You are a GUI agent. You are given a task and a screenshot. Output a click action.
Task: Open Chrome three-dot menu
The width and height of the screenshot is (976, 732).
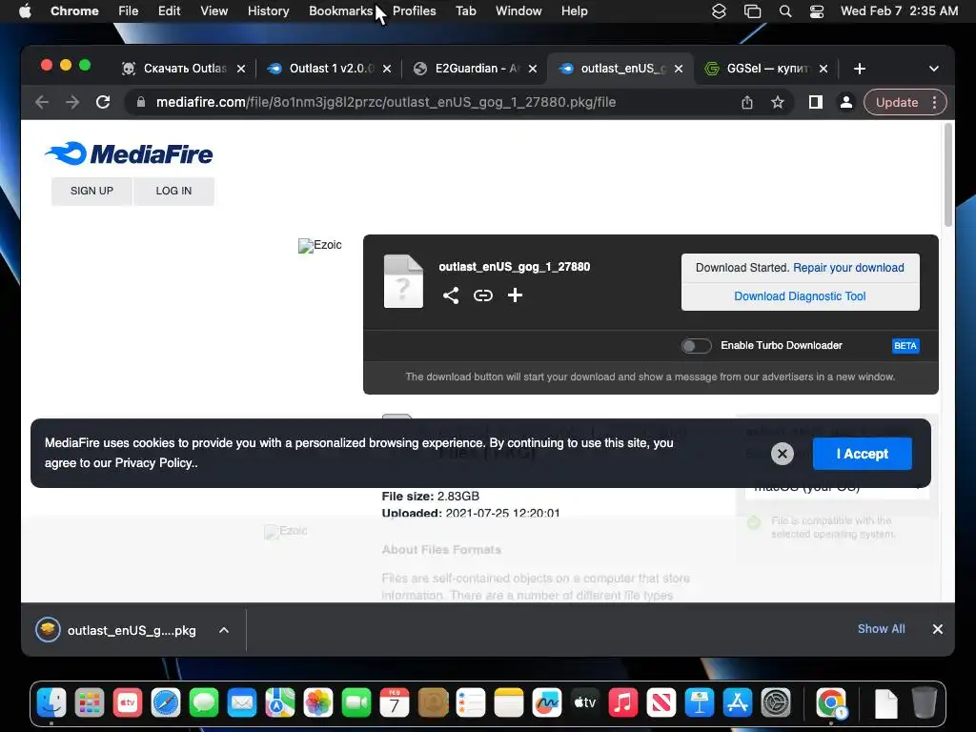934,102
